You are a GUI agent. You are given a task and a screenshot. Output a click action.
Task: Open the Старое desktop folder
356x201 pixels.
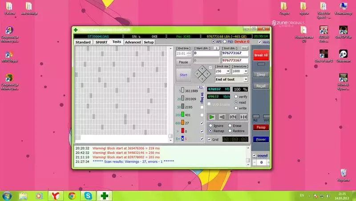pyautogui.click(x=284, y=8)
